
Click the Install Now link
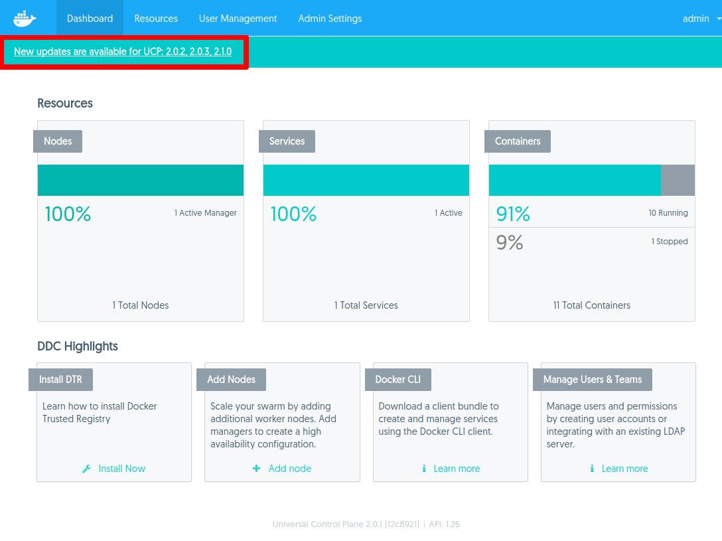(121, 469)
